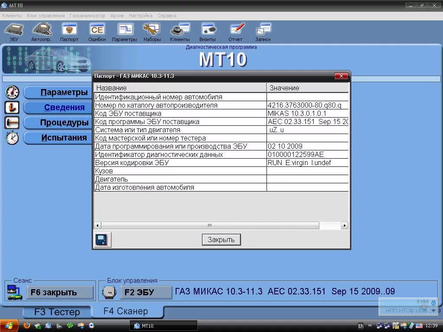Open the Блок управления menu
The image size is (443, 332).
click(46, 16)
